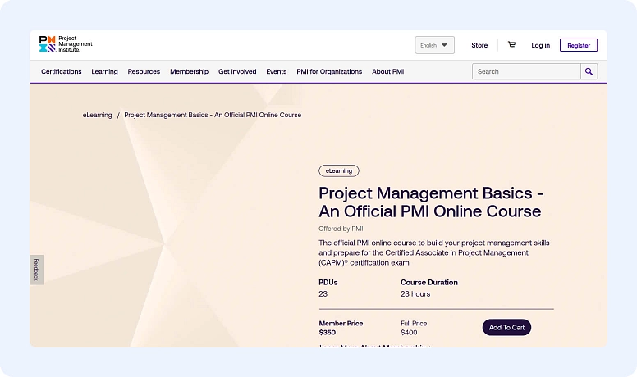The height and width of the screenshot is (377, 637).
Task: Click the Project Management Basics breadcrumb
Action: [213, 115]
